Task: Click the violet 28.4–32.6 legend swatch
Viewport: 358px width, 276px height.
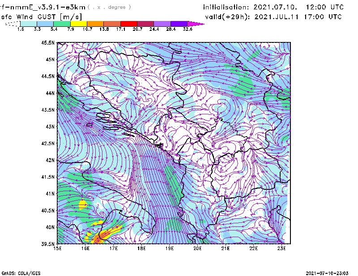Action: (x=179, y=24)
